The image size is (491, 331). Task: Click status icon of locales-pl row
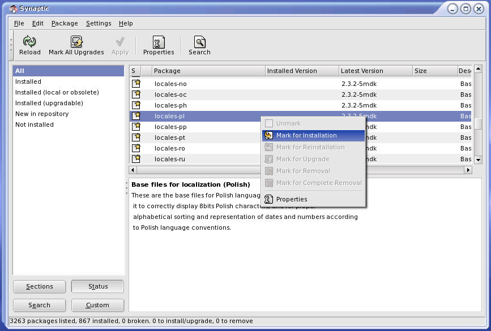click(136, 115)
